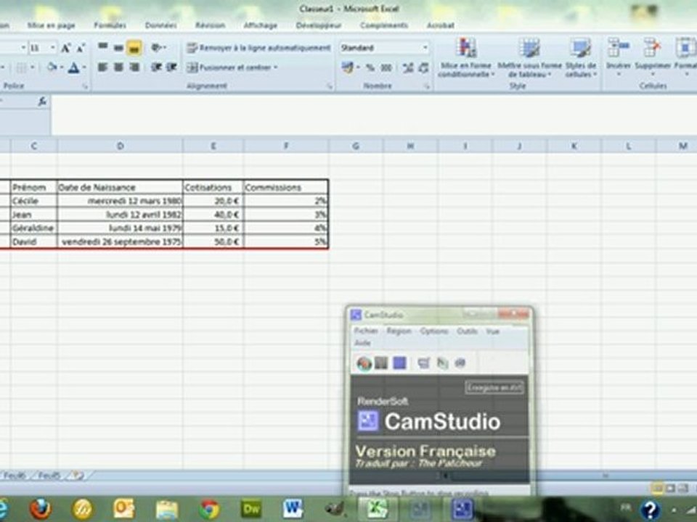Increase the indent
The width and height of the screenshot is (697, 522).
pos(171,67)
